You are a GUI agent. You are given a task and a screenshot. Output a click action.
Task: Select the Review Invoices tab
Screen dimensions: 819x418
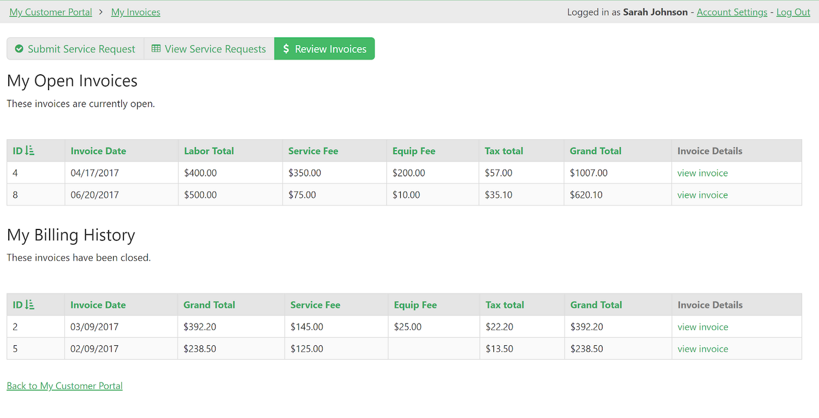coord(325,49)
